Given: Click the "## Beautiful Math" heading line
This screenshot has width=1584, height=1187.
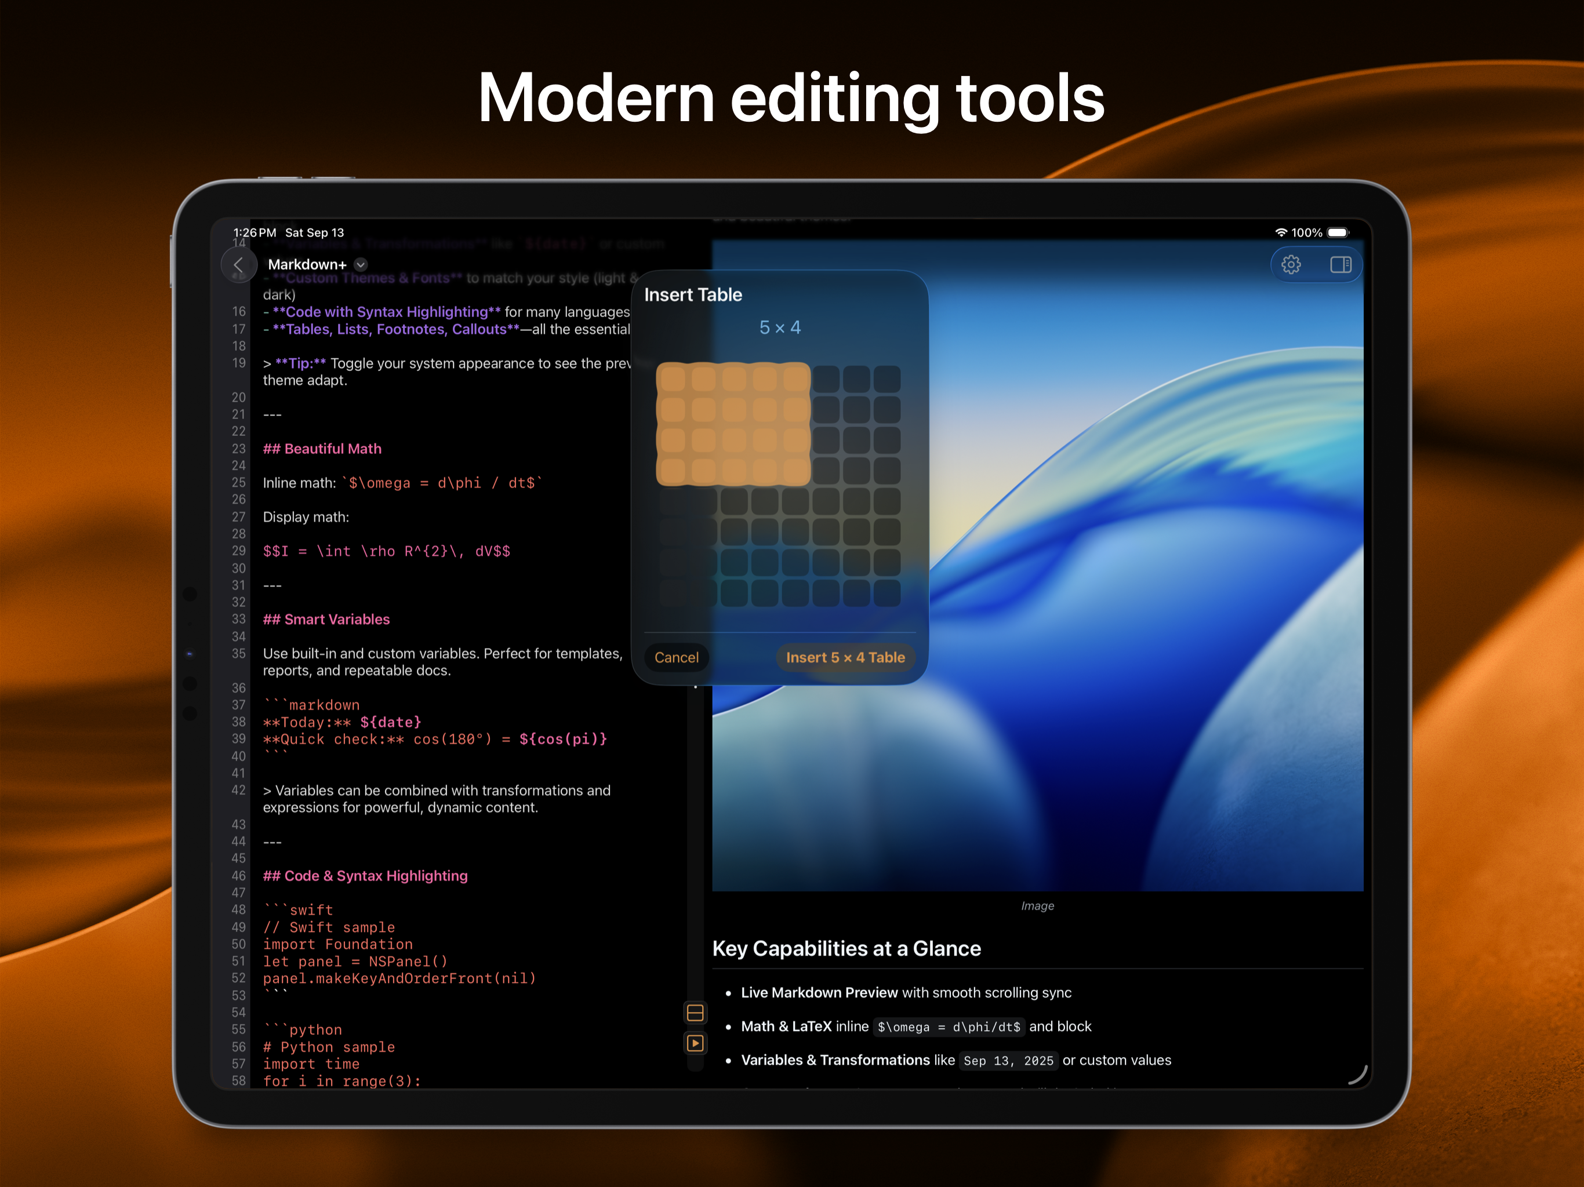Looking at the screenshot, I should click(322, 449).
